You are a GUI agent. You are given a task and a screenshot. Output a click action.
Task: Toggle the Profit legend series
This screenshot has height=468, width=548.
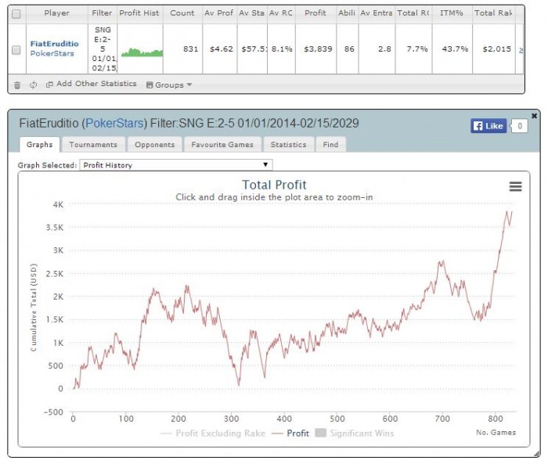coord(290,434)
